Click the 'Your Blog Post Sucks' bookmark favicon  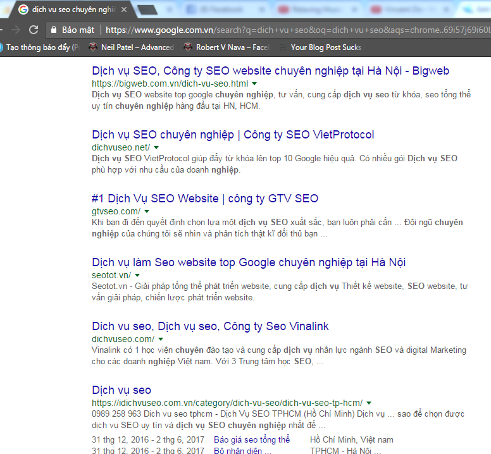click(x=283, y=47)
